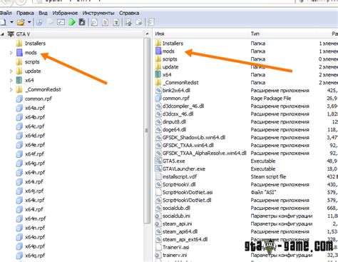Open the dropdown arrow next to New icon
338x262 pixels.
(11, 22)
